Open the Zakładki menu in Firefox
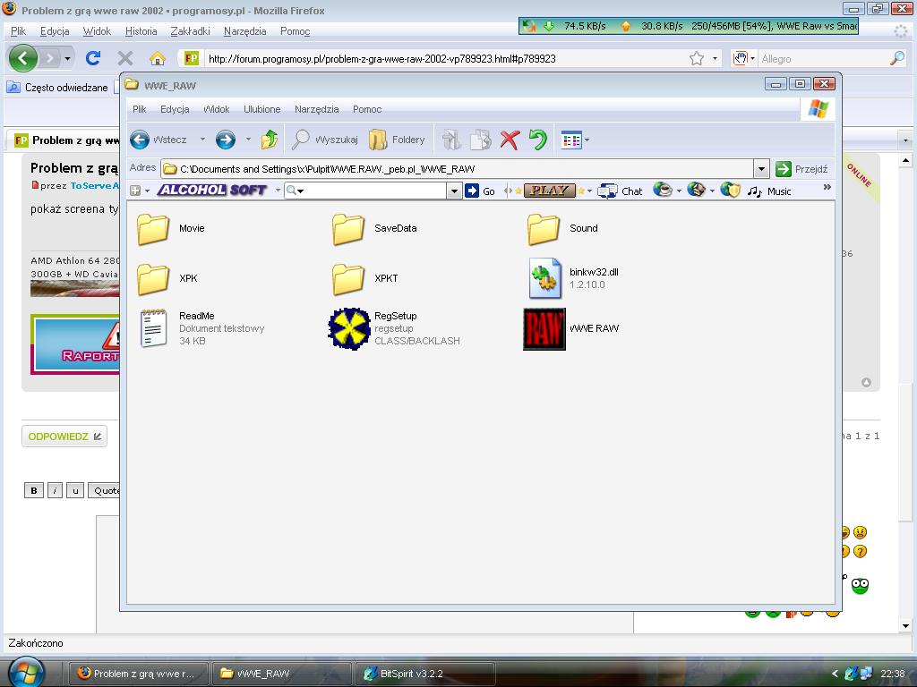917x687 pixels. tap(190, 31)
